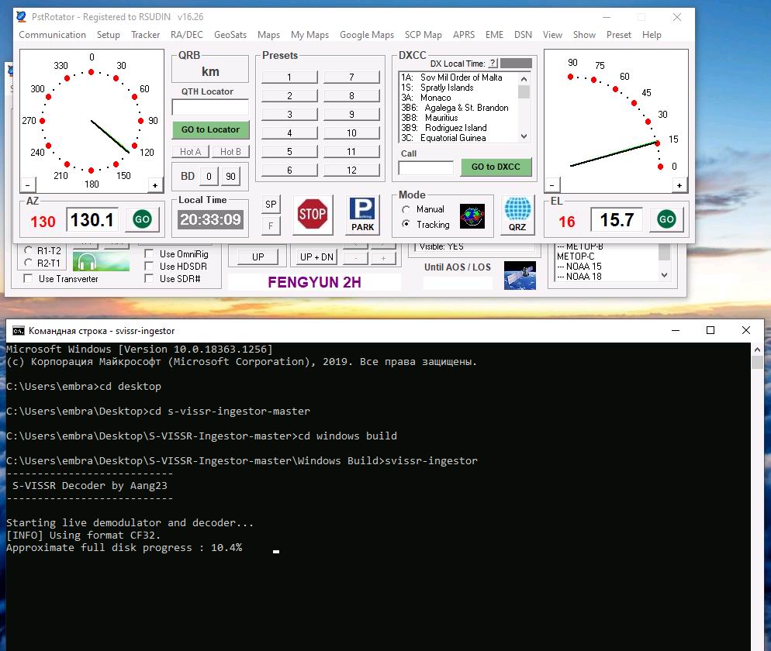Open the EME menu
This screenshot has width=771, height=651.
coord(494,35)
